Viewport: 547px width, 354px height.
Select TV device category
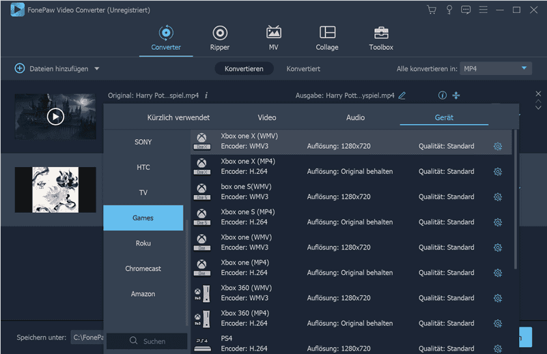coord(143,192)
